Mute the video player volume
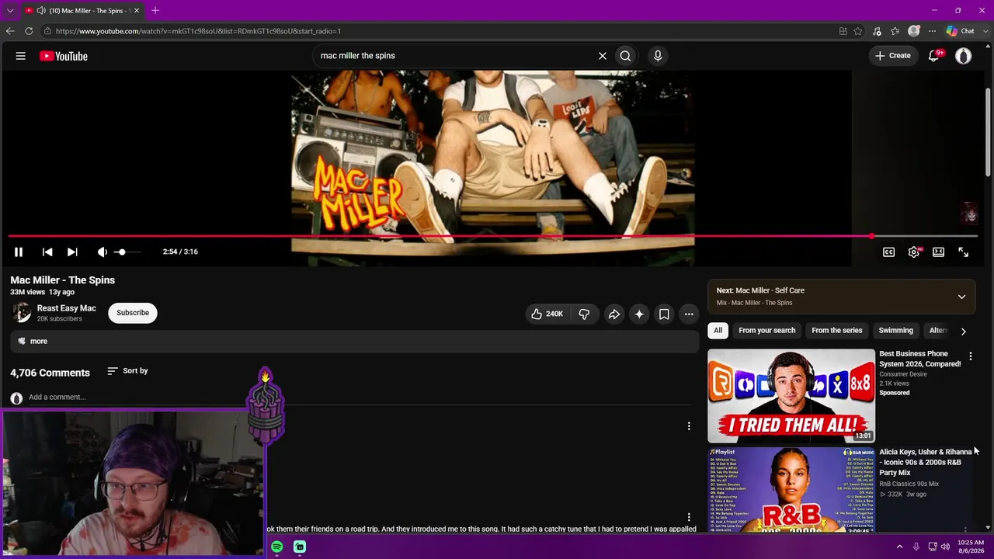This screenshot has width=994, height=559. 102,252
